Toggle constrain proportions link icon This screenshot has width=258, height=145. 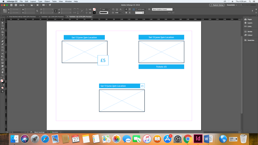[x=37, y=11]
